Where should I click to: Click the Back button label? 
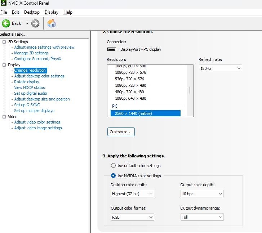(16, 23)
